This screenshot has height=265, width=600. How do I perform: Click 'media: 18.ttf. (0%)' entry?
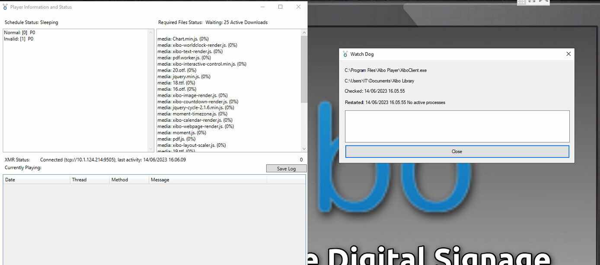click(x=176, y=82)
